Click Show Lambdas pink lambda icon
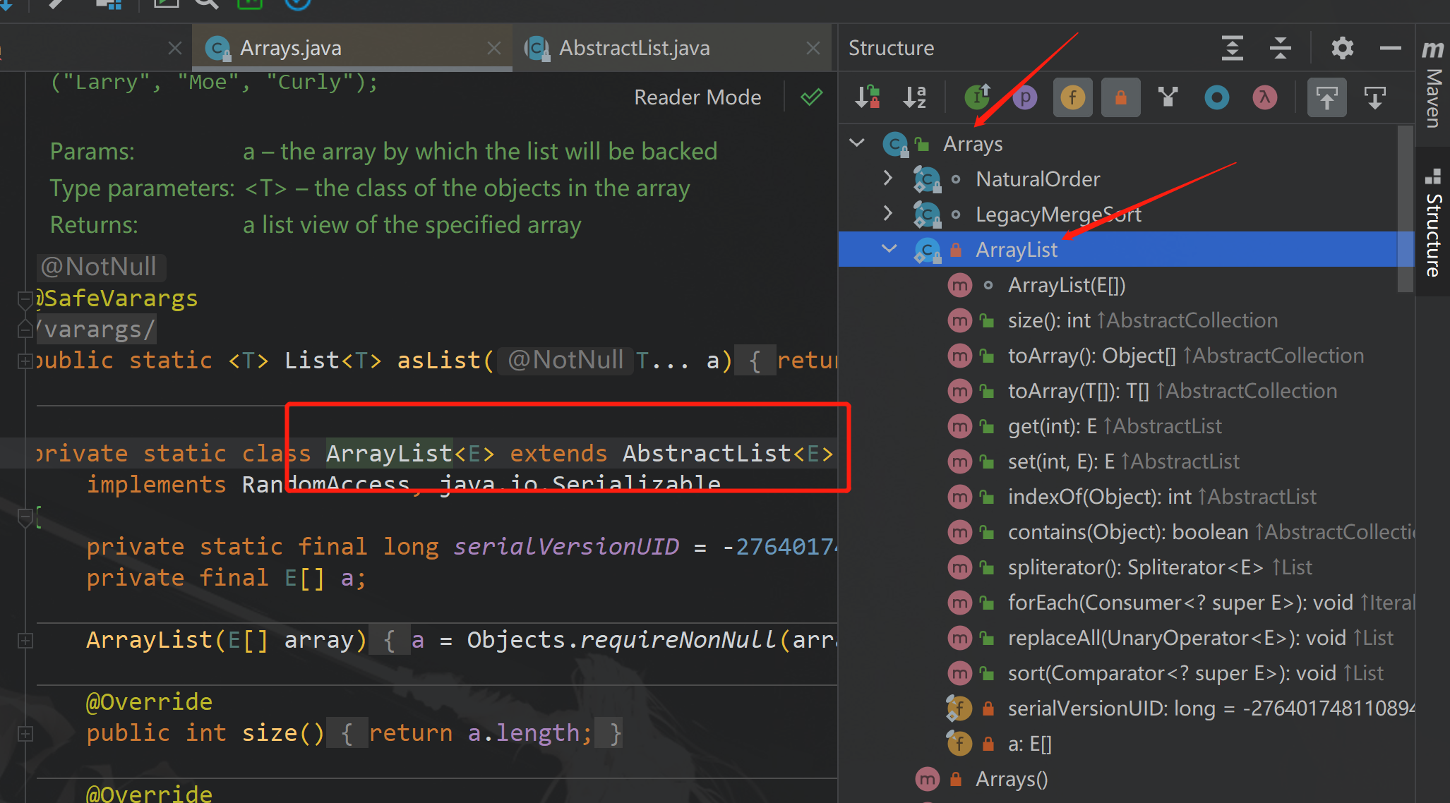1450x803 pixels. tap(1264, 97)
